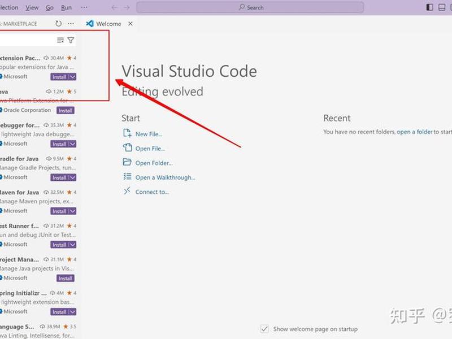Go back with the left arrow
Viewport: 452px width, 339px height.
coord(114,7)
